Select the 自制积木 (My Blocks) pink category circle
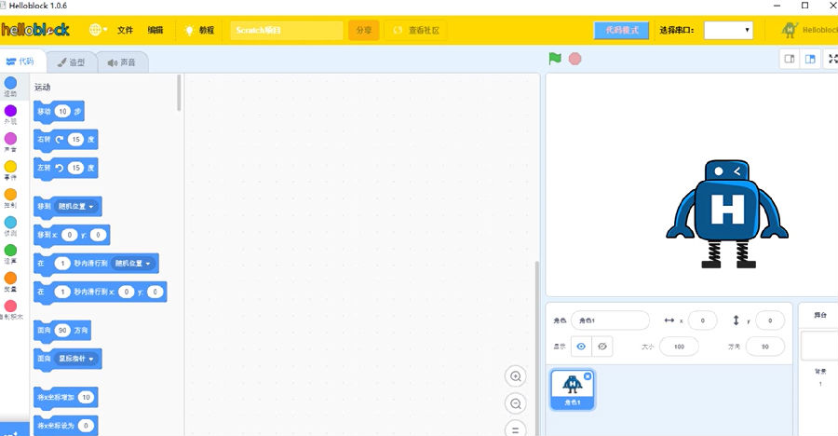Screen dimensions: 838x436 point(10,306)
